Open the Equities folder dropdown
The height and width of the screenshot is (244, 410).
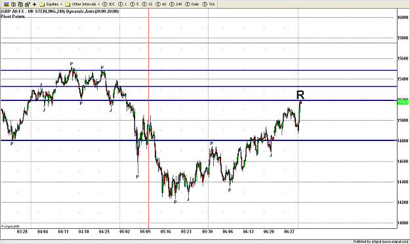point(51,4)
